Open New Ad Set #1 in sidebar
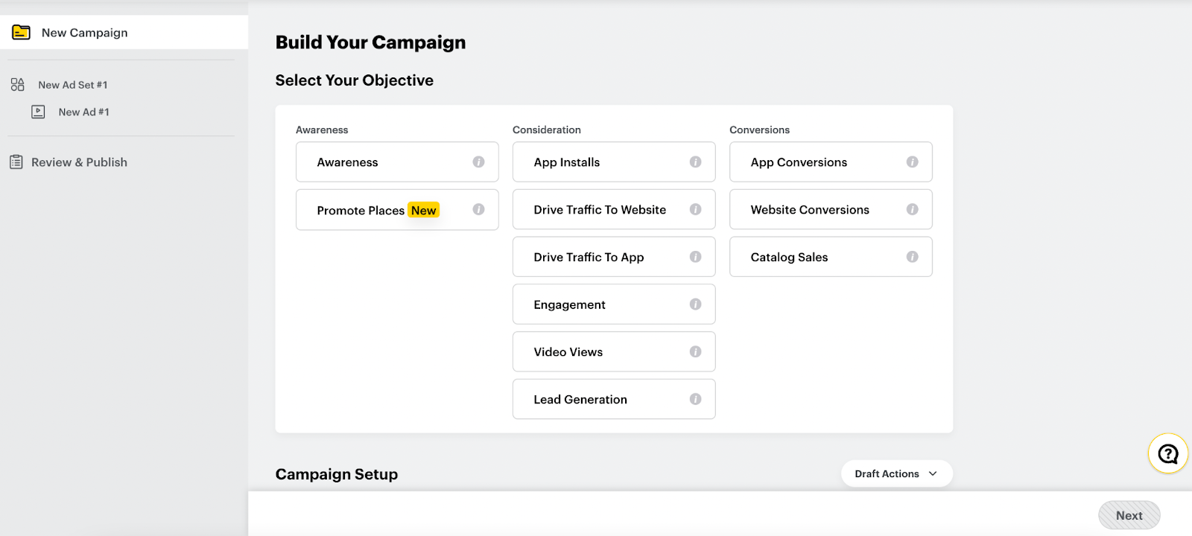The height and width of the screenshot is (536, 1192). [x=73, y=85]
